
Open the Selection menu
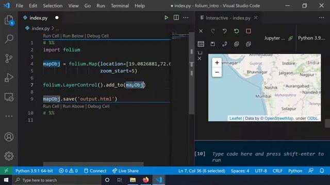coord(53,6)
